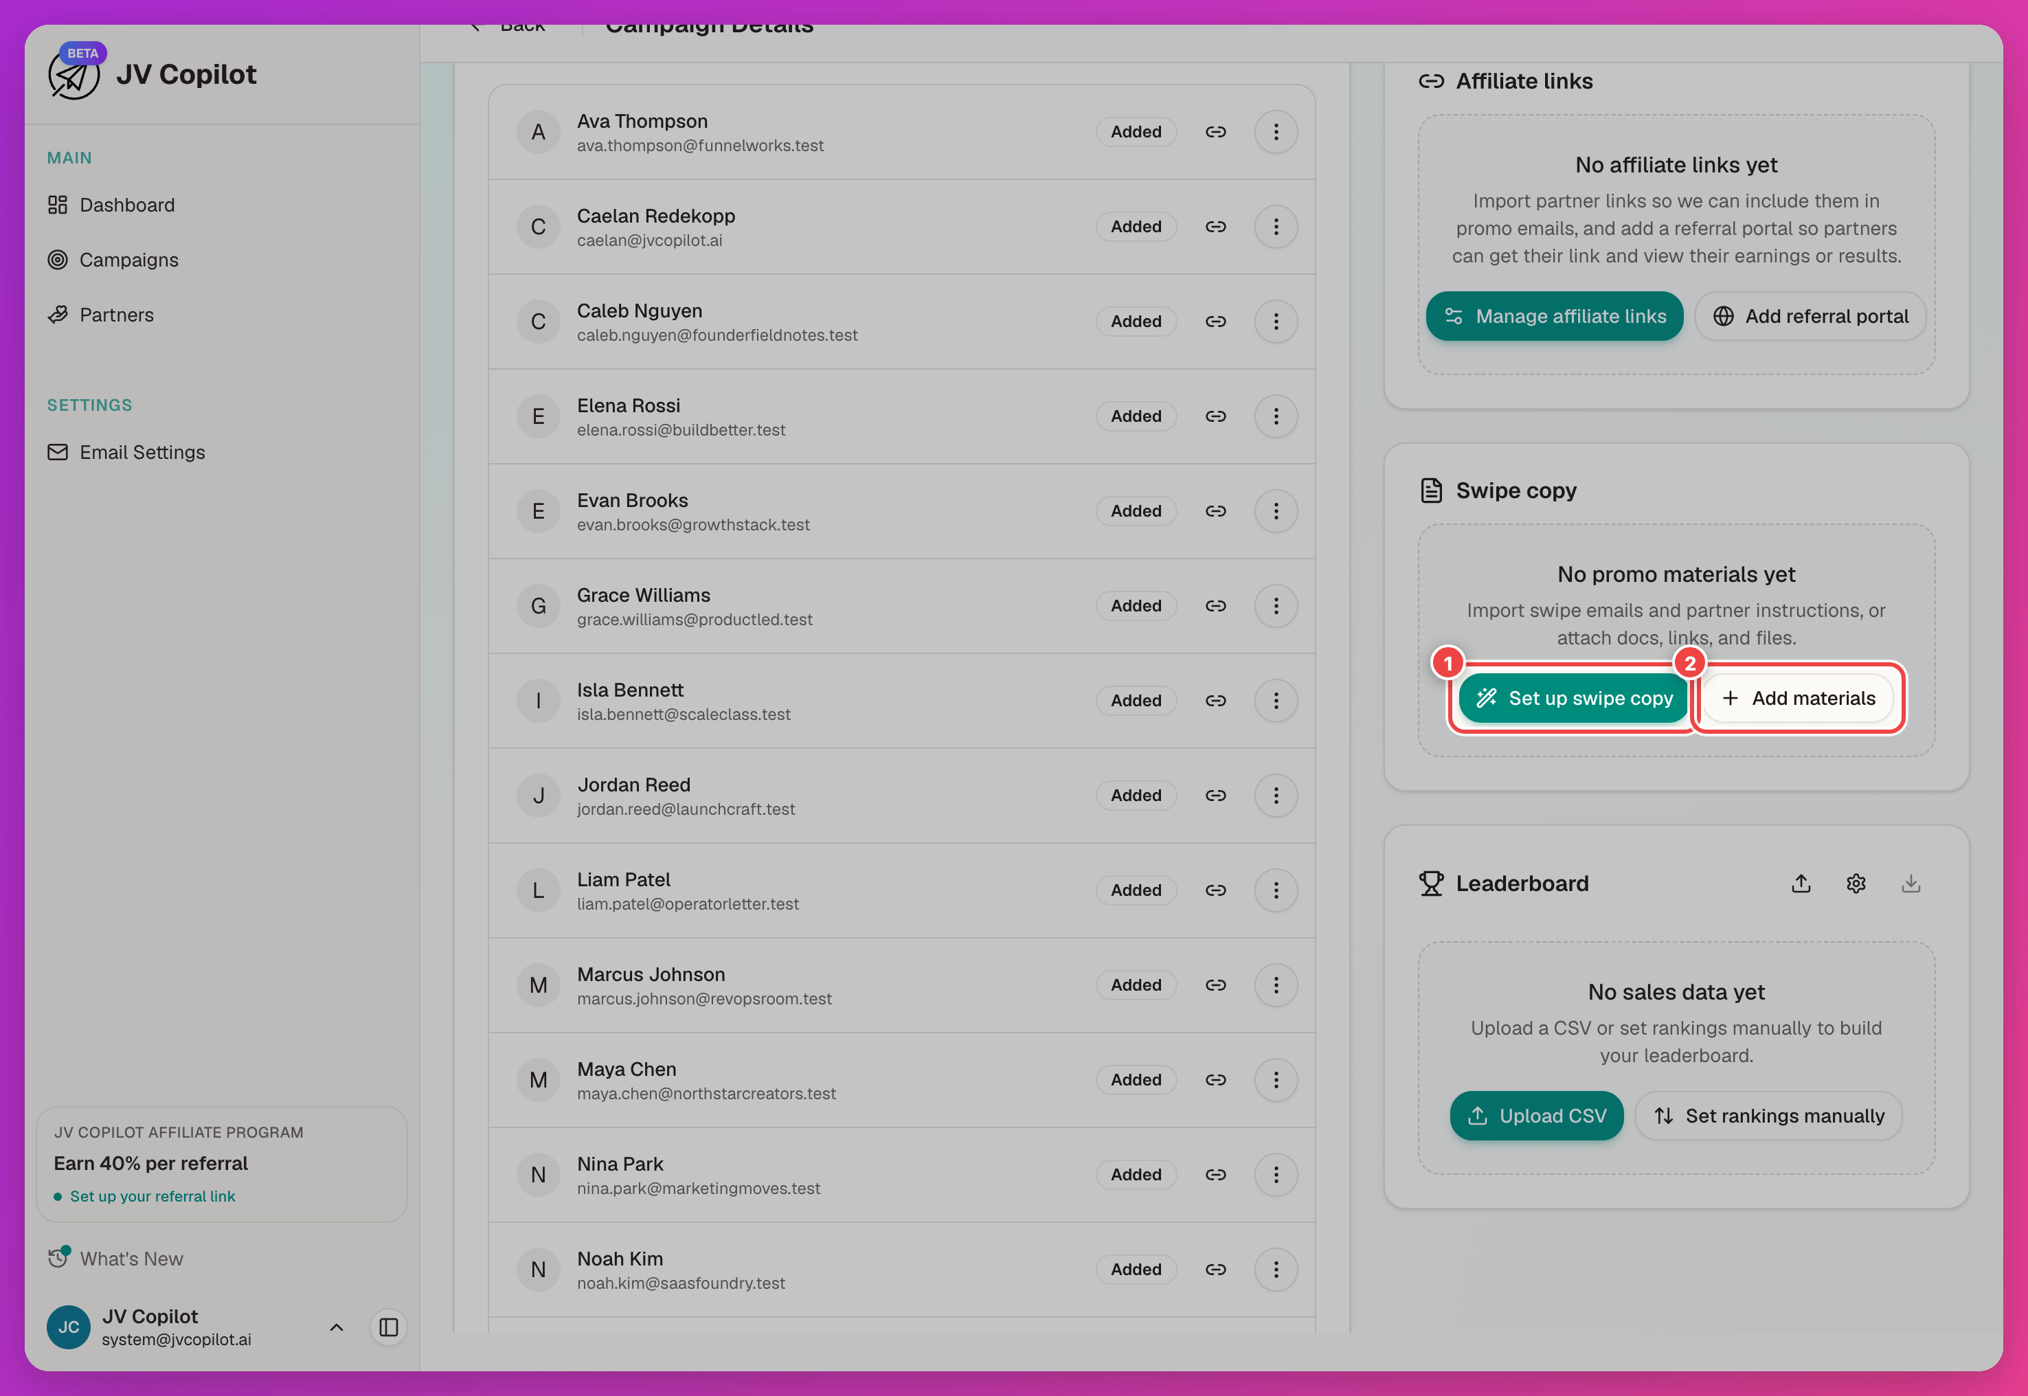Click the JV Copilot rocket logo

pos(74,75)
